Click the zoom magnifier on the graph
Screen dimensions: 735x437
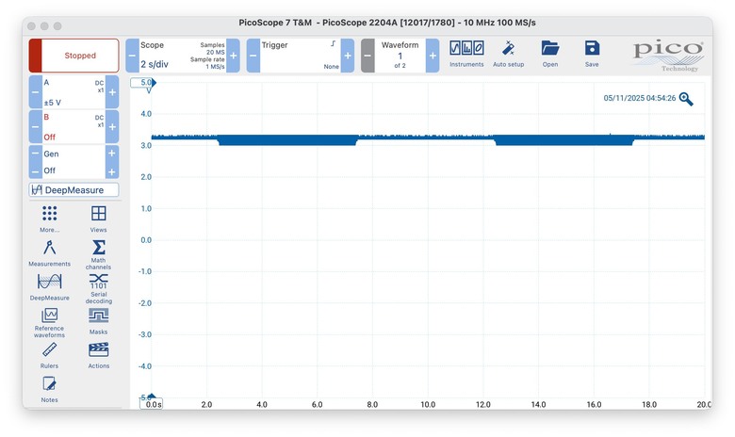pos(686,99)
